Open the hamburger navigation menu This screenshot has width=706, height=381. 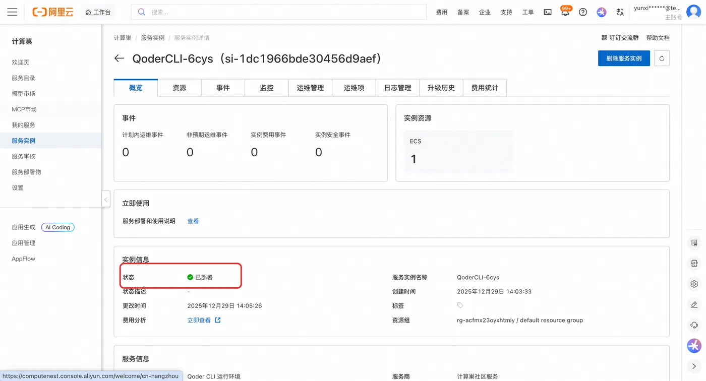(x=12, y=12)
